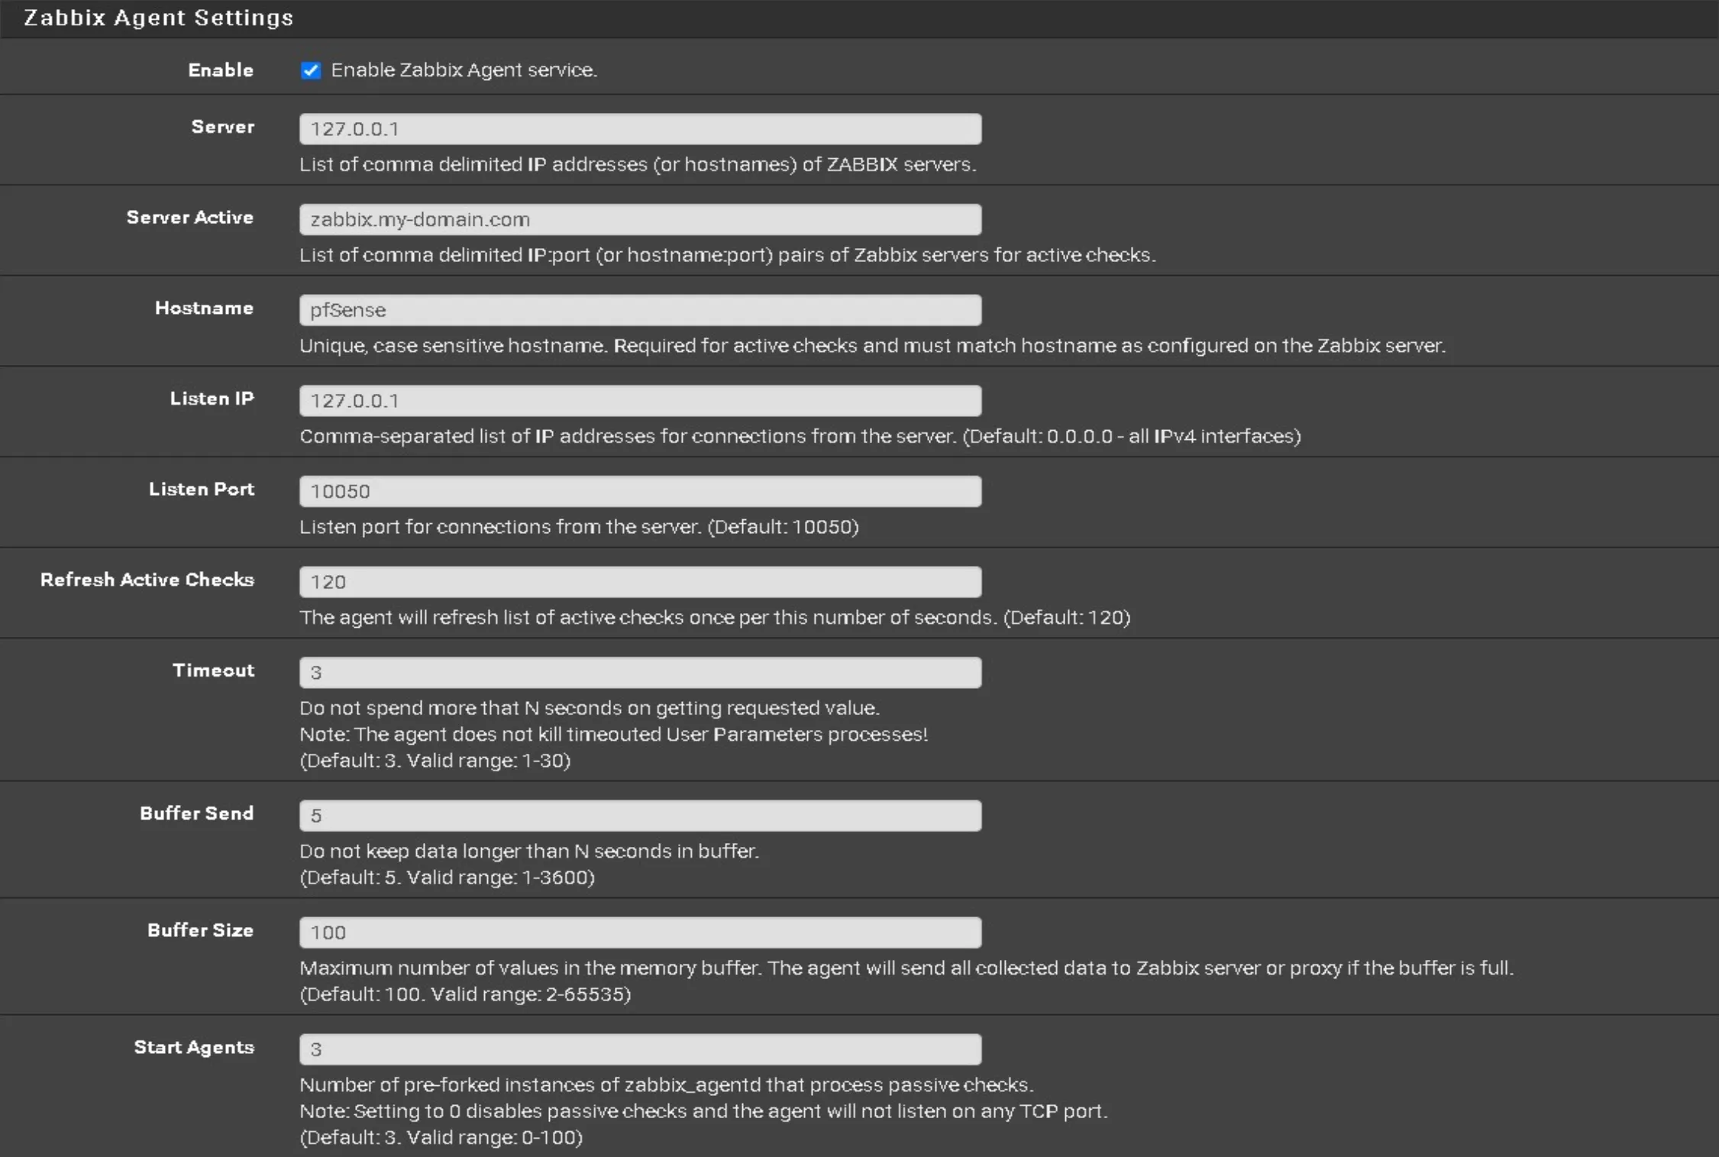Select the Buffer Send input field

(x=640, y=815)
